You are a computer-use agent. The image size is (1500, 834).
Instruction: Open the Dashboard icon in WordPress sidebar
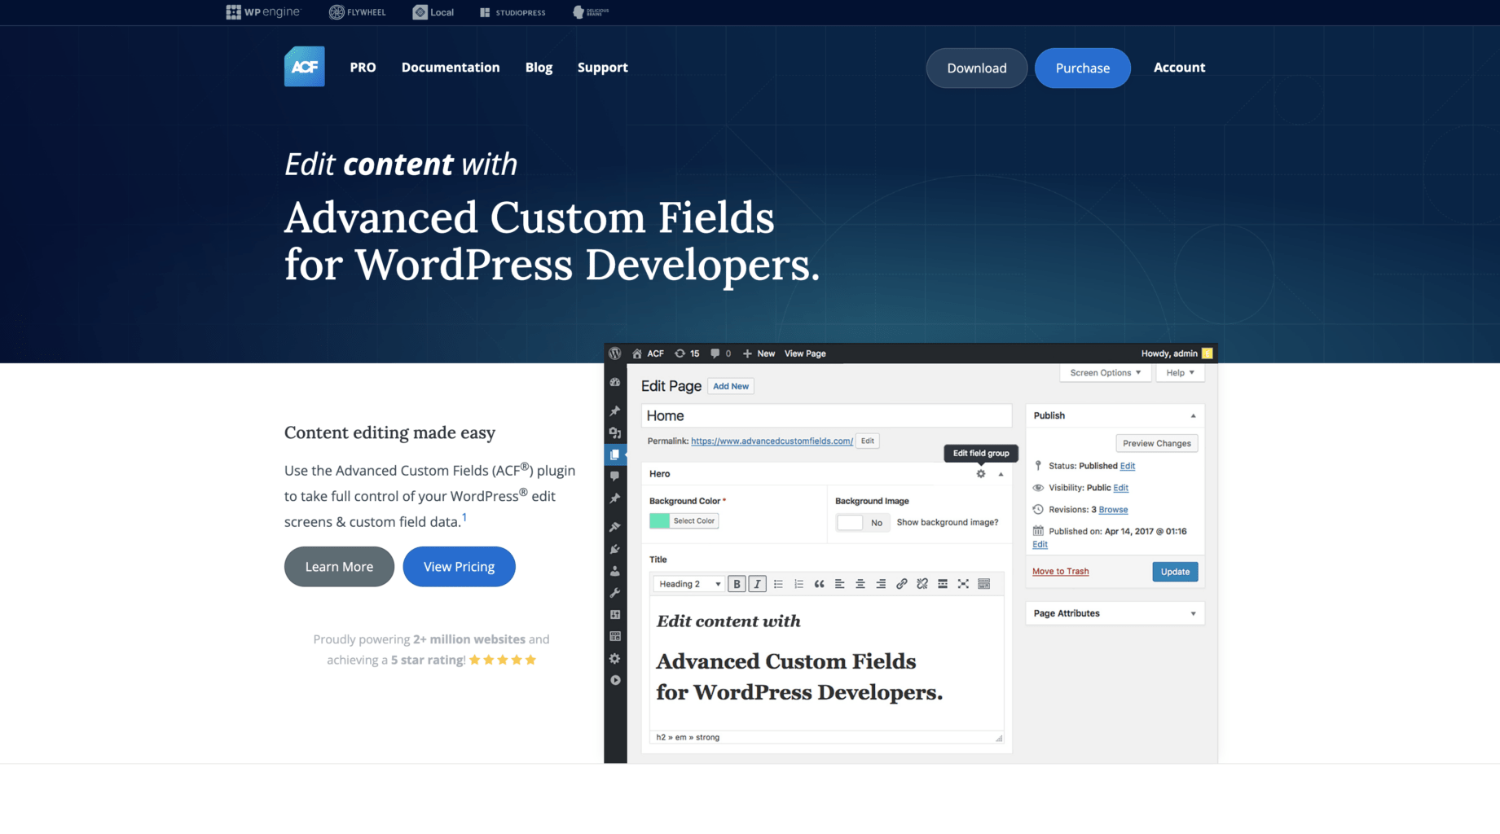point(615,382)
